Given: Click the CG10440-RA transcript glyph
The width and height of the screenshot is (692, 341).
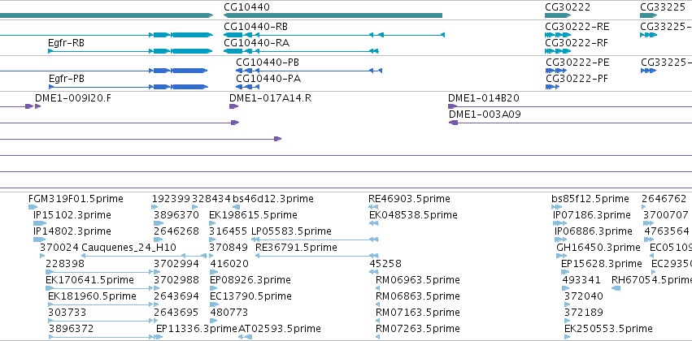Looking at the screenshot, I should point(301,51).
